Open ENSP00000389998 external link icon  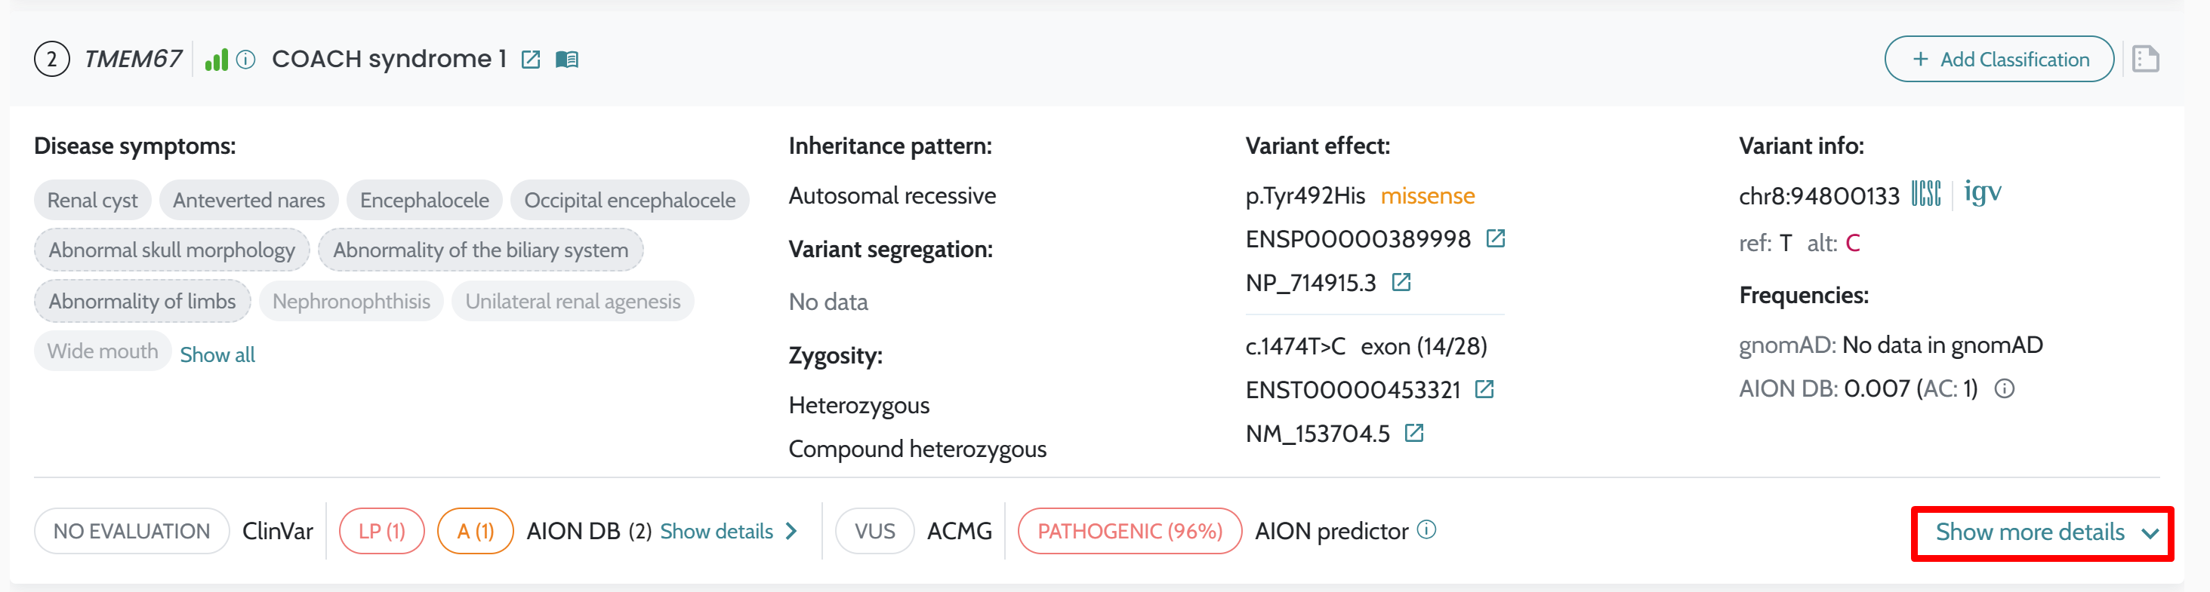tap(1495, 239)
